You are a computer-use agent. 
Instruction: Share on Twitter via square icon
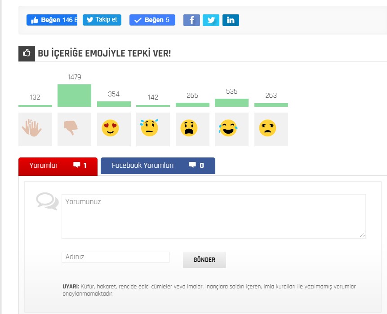click(x=211, y=20)
